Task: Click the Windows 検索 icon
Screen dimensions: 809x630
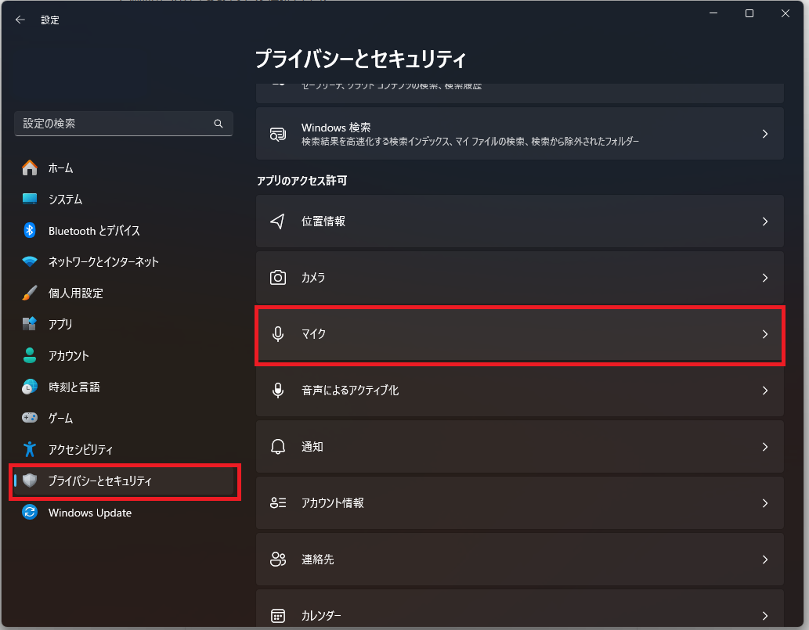Action: click(277, 134)
